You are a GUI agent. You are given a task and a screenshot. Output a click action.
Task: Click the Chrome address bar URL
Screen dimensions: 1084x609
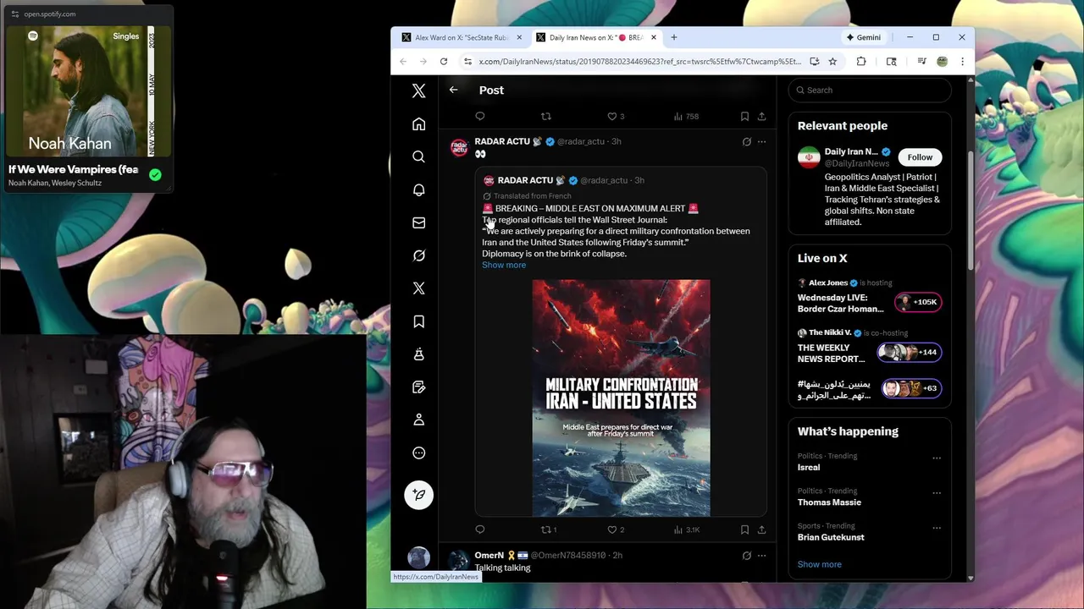click(639, 61)
